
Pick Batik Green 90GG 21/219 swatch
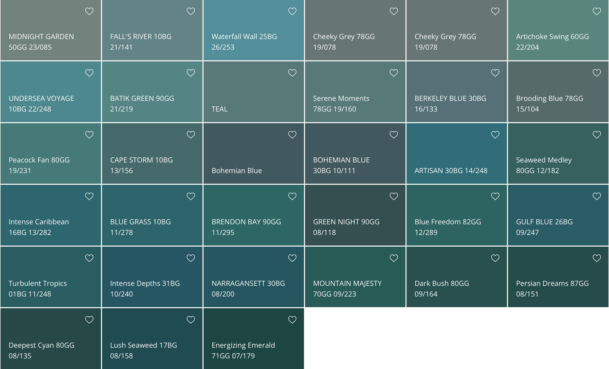point(152,92)
